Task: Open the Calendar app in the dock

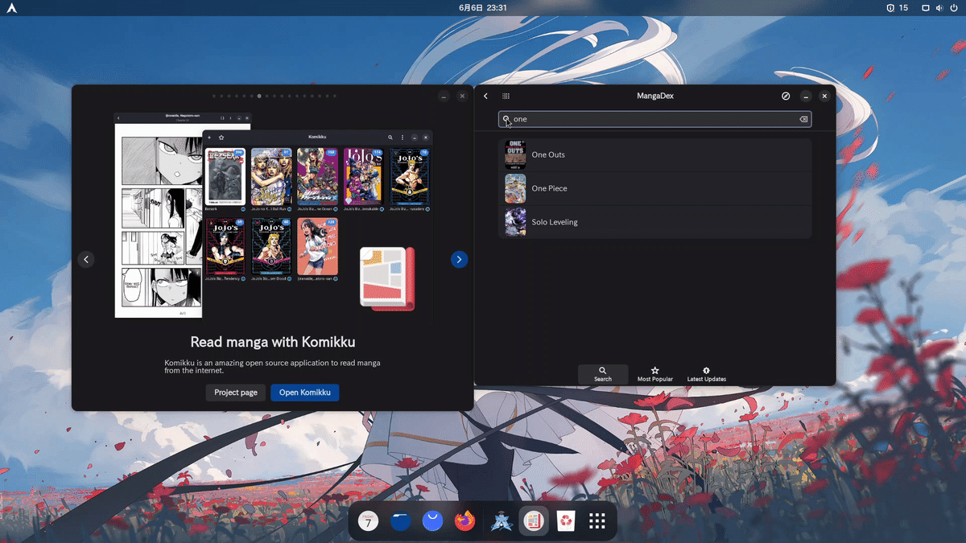Action: point(368,521)
